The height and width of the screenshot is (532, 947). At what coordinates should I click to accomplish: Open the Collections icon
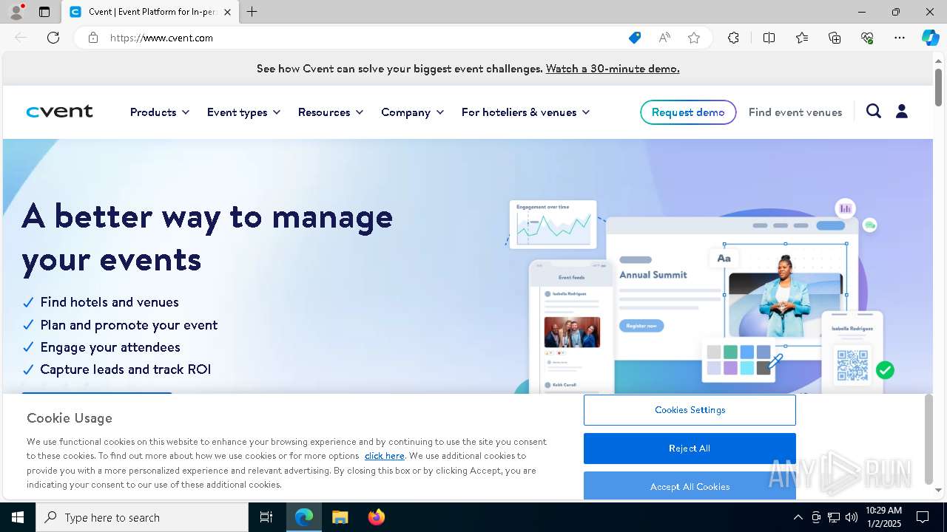click(x=835, y=38)
